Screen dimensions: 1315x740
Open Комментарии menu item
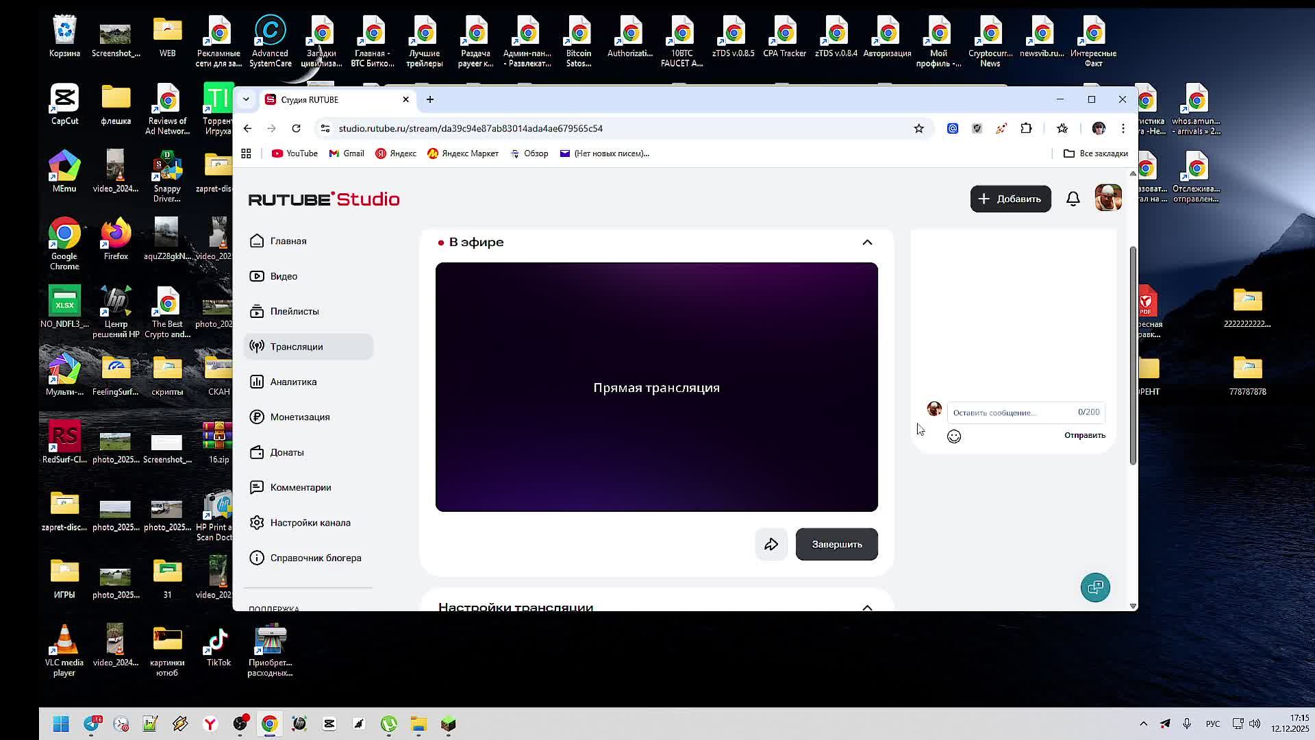[300, 487]
